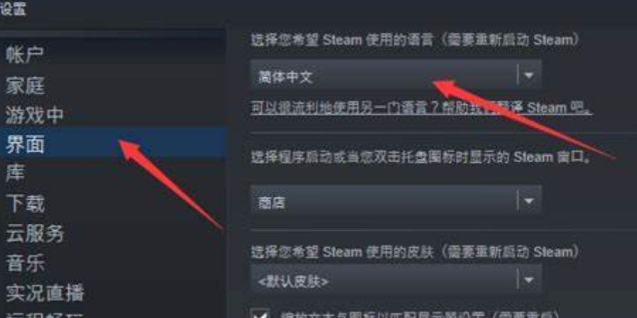Switch to 实况直播 settings

click(x=45, y=293)
